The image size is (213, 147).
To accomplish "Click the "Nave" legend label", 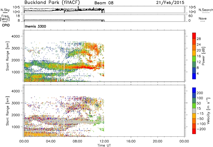I will coord(203,19).
